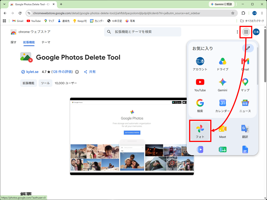Image resolution: width=267 pixels, height=200 pixels.
Task: Edit favorites with the pencil icon
Action: point(248,48)
